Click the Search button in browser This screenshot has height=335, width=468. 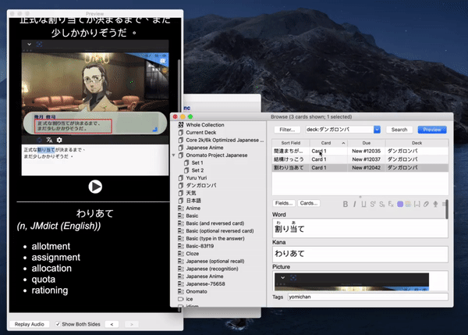[x=399, y=130]
